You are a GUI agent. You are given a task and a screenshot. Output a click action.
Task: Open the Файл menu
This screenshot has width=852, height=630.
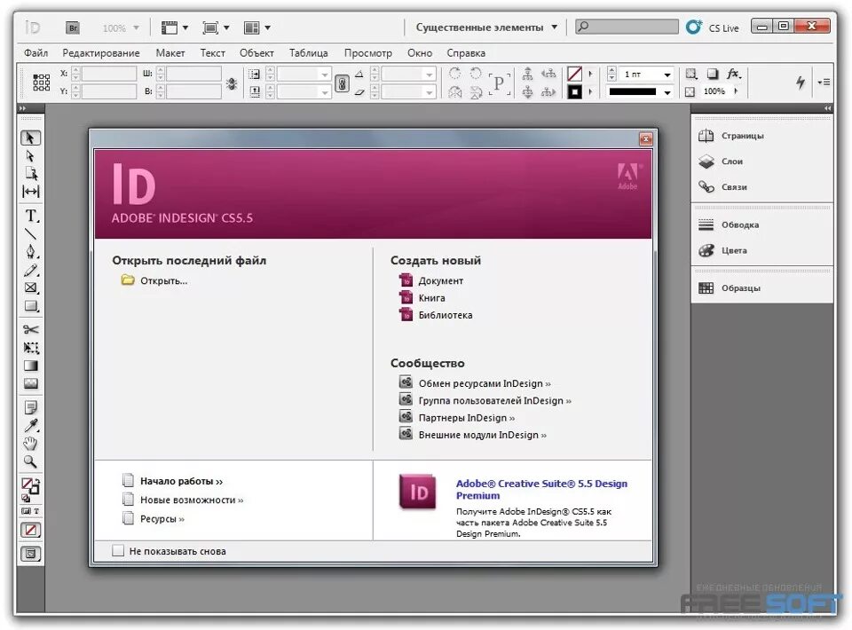coord(35,53)
